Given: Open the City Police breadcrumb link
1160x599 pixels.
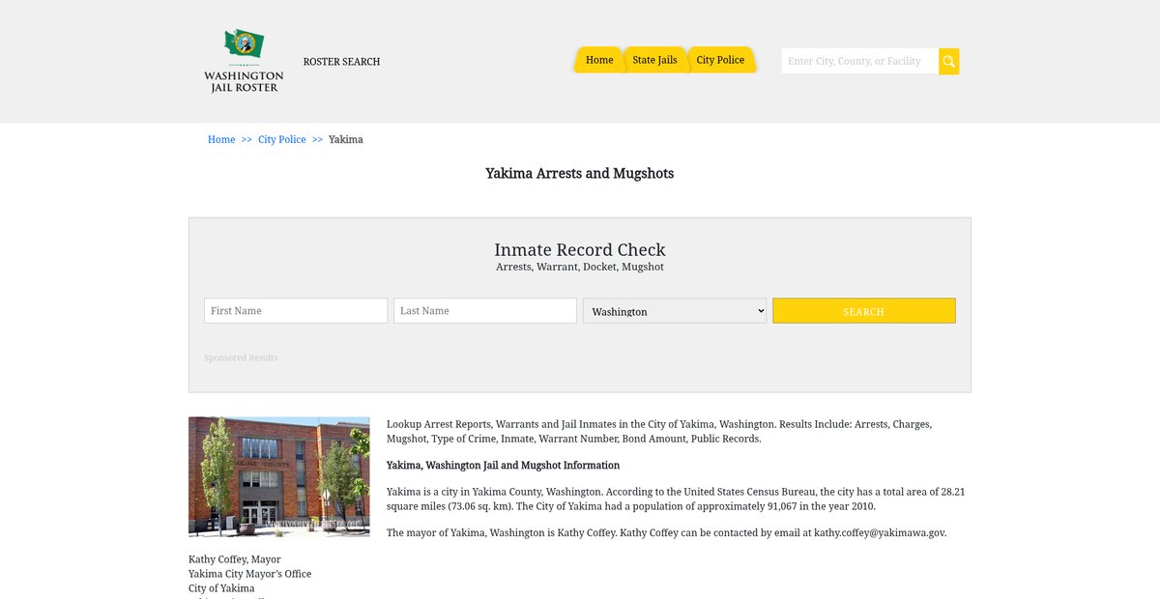Looking at the screenshot, I should tap(281, 140).
